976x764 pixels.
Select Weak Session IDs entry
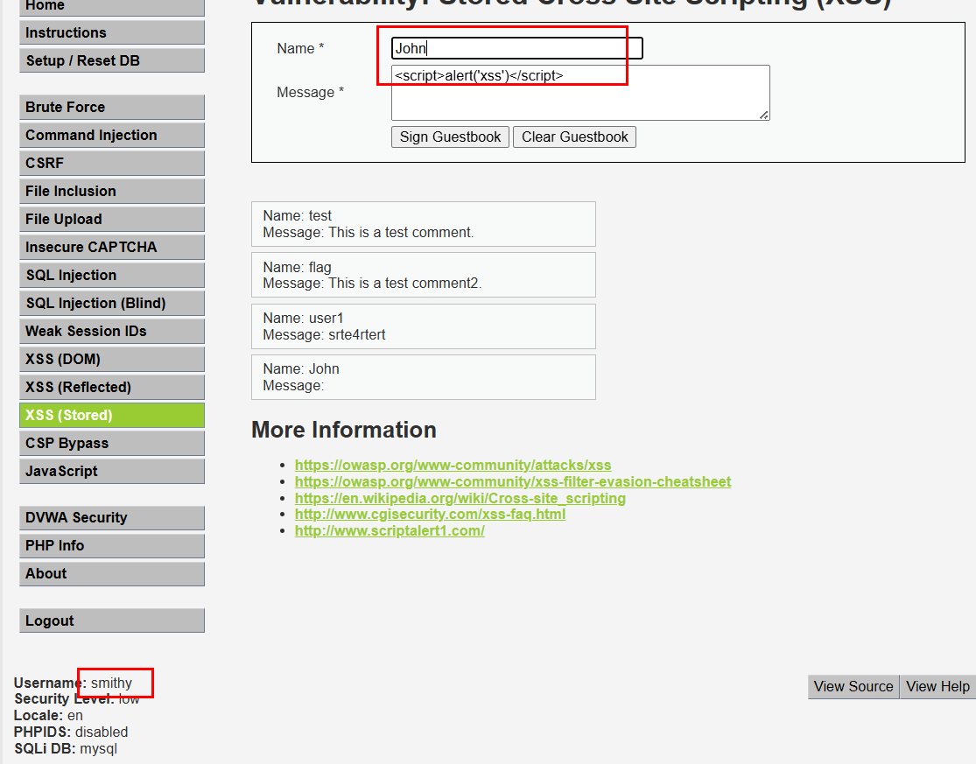[x=112, y=331]
